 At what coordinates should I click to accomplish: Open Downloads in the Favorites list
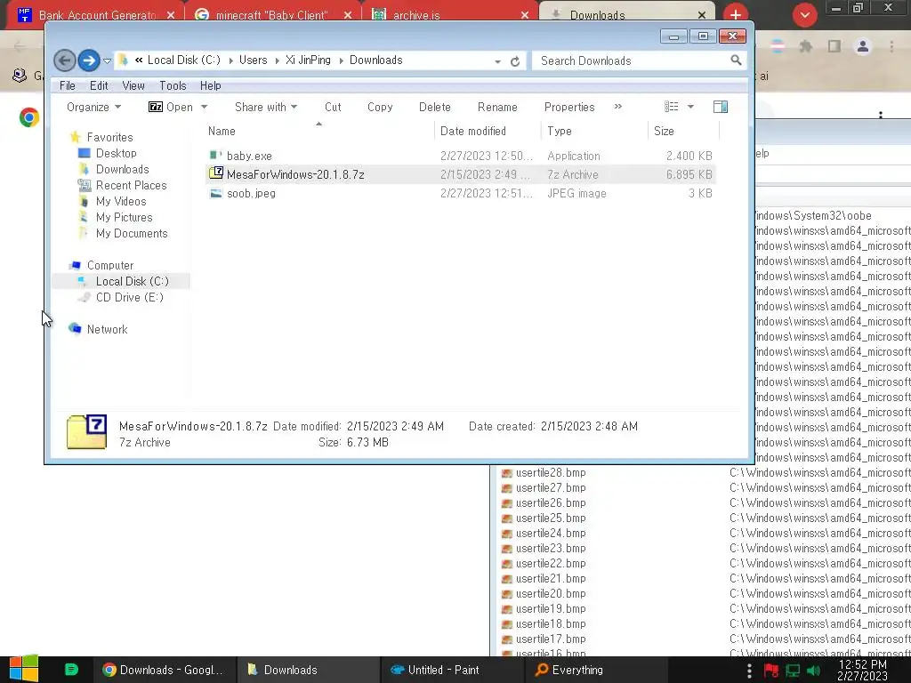click(x=123, y=169)
